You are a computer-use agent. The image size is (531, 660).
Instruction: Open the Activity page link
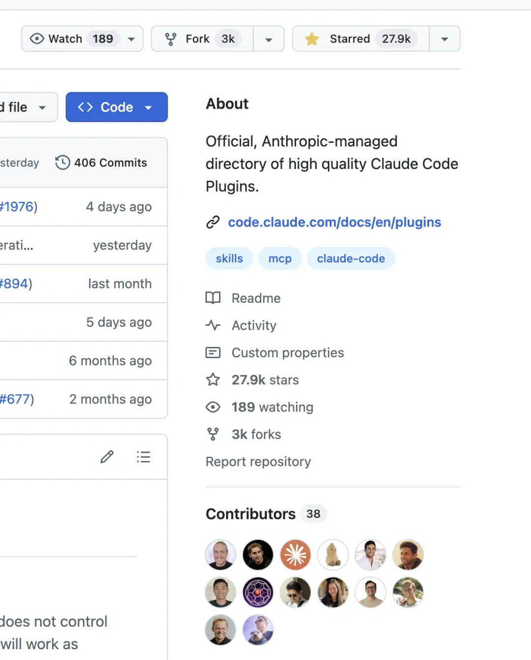click(254, 325)
